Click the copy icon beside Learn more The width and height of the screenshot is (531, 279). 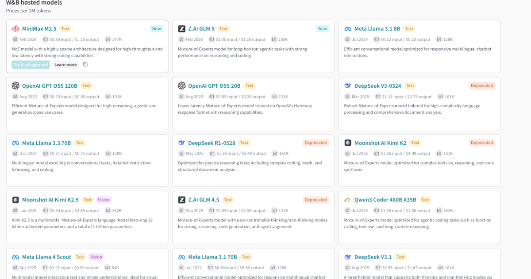coord(85,65)
